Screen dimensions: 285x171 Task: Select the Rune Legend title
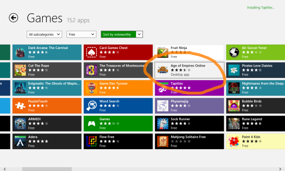click(252, 119)
